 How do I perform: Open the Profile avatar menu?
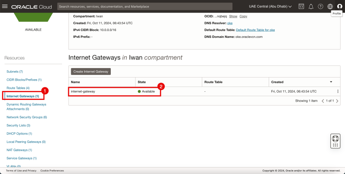[x=339, y=6]
